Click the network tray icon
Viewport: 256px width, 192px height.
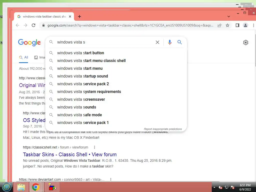226,187
